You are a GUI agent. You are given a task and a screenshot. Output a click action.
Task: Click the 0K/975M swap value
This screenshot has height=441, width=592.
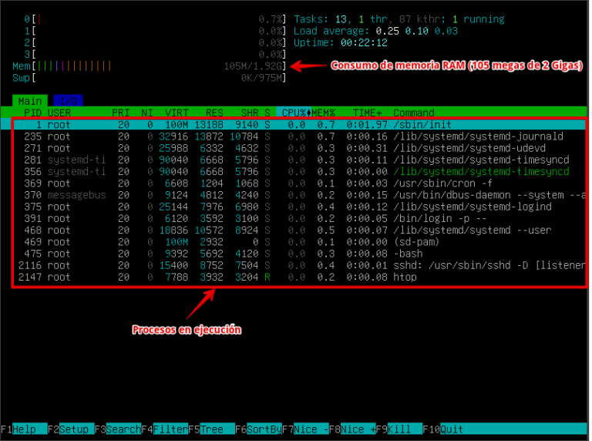coord(261,78)
